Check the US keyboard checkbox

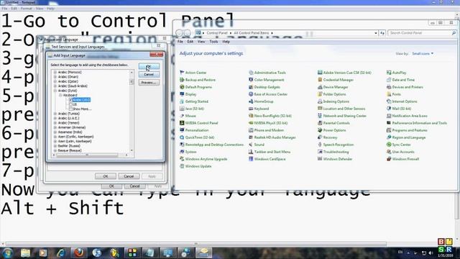coord(70,104)
